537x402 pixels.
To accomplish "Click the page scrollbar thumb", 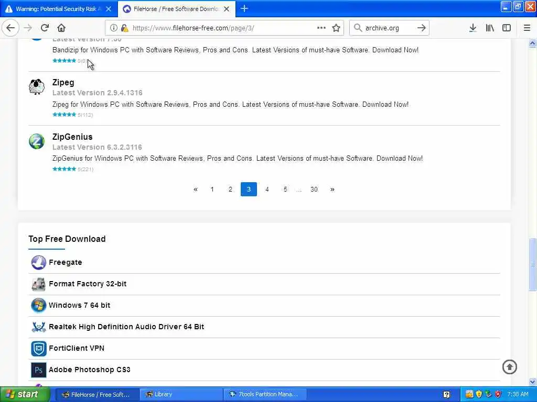I will 533,264.
